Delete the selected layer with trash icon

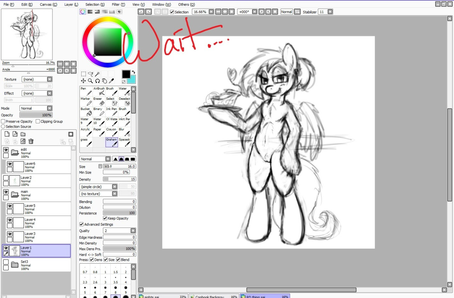(x=31, y=141)
